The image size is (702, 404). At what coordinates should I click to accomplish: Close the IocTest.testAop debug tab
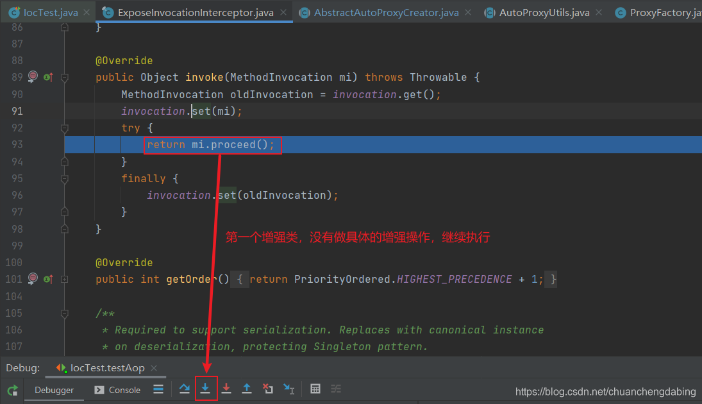154,368
